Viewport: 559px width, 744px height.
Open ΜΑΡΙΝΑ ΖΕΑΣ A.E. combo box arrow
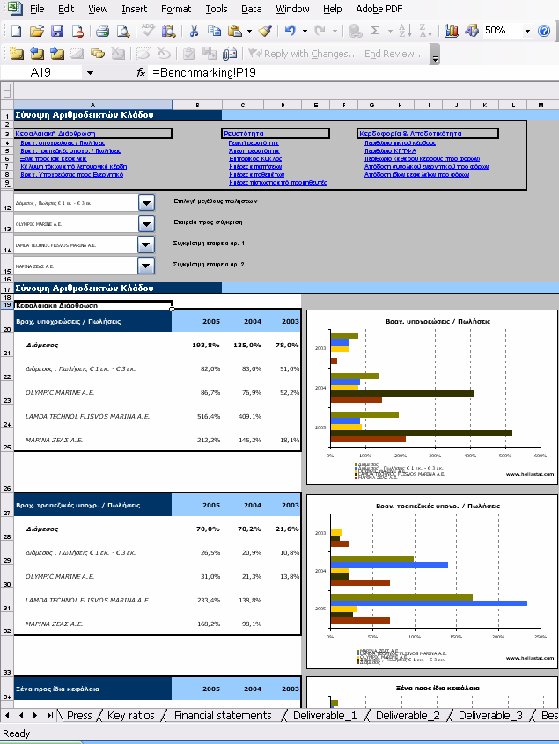(x=146, y=266)
